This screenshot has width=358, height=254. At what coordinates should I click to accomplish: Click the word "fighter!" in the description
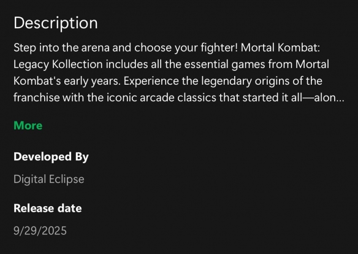[219, 48]
